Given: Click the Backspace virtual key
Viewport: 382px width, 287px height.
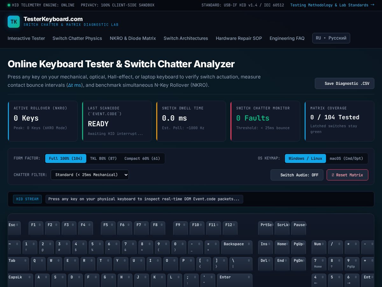Looking at the screenshot, I should [237, 247].
